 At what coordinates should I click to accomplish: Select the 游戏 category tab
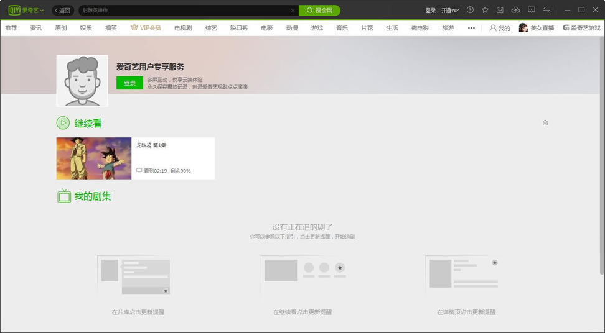pyautogui.click(x=317, y=28)
